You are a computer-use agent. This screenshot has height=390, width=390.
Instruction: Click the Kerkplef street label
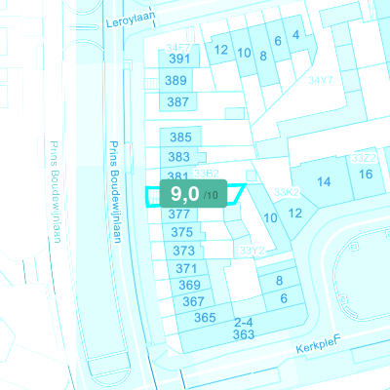318,344
